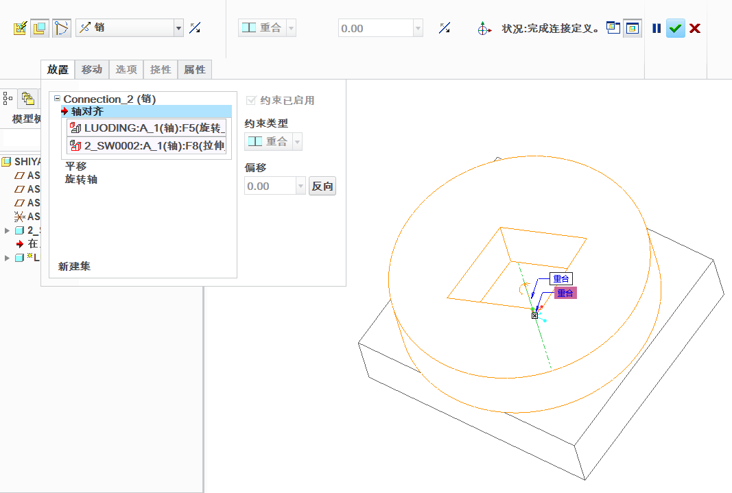Expand the 2_ part node in tree
This screenshot has height=493, width=732.
(x=7, y=230)
